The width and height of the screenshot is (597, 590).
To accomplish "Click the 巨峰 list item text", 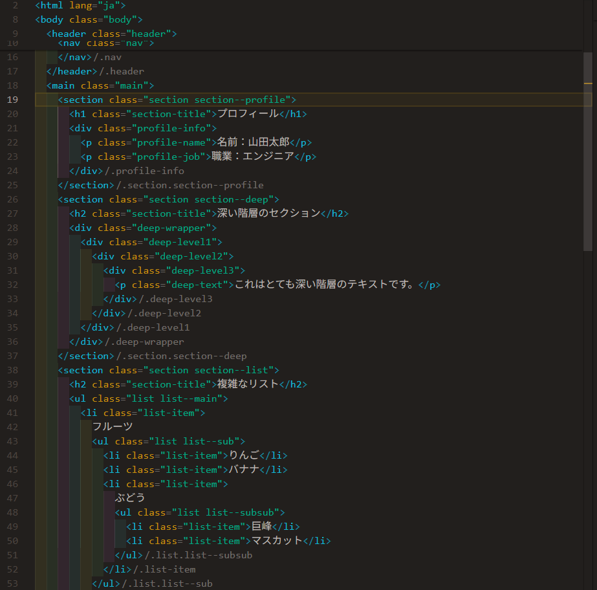I will click(x=261, y=527).
